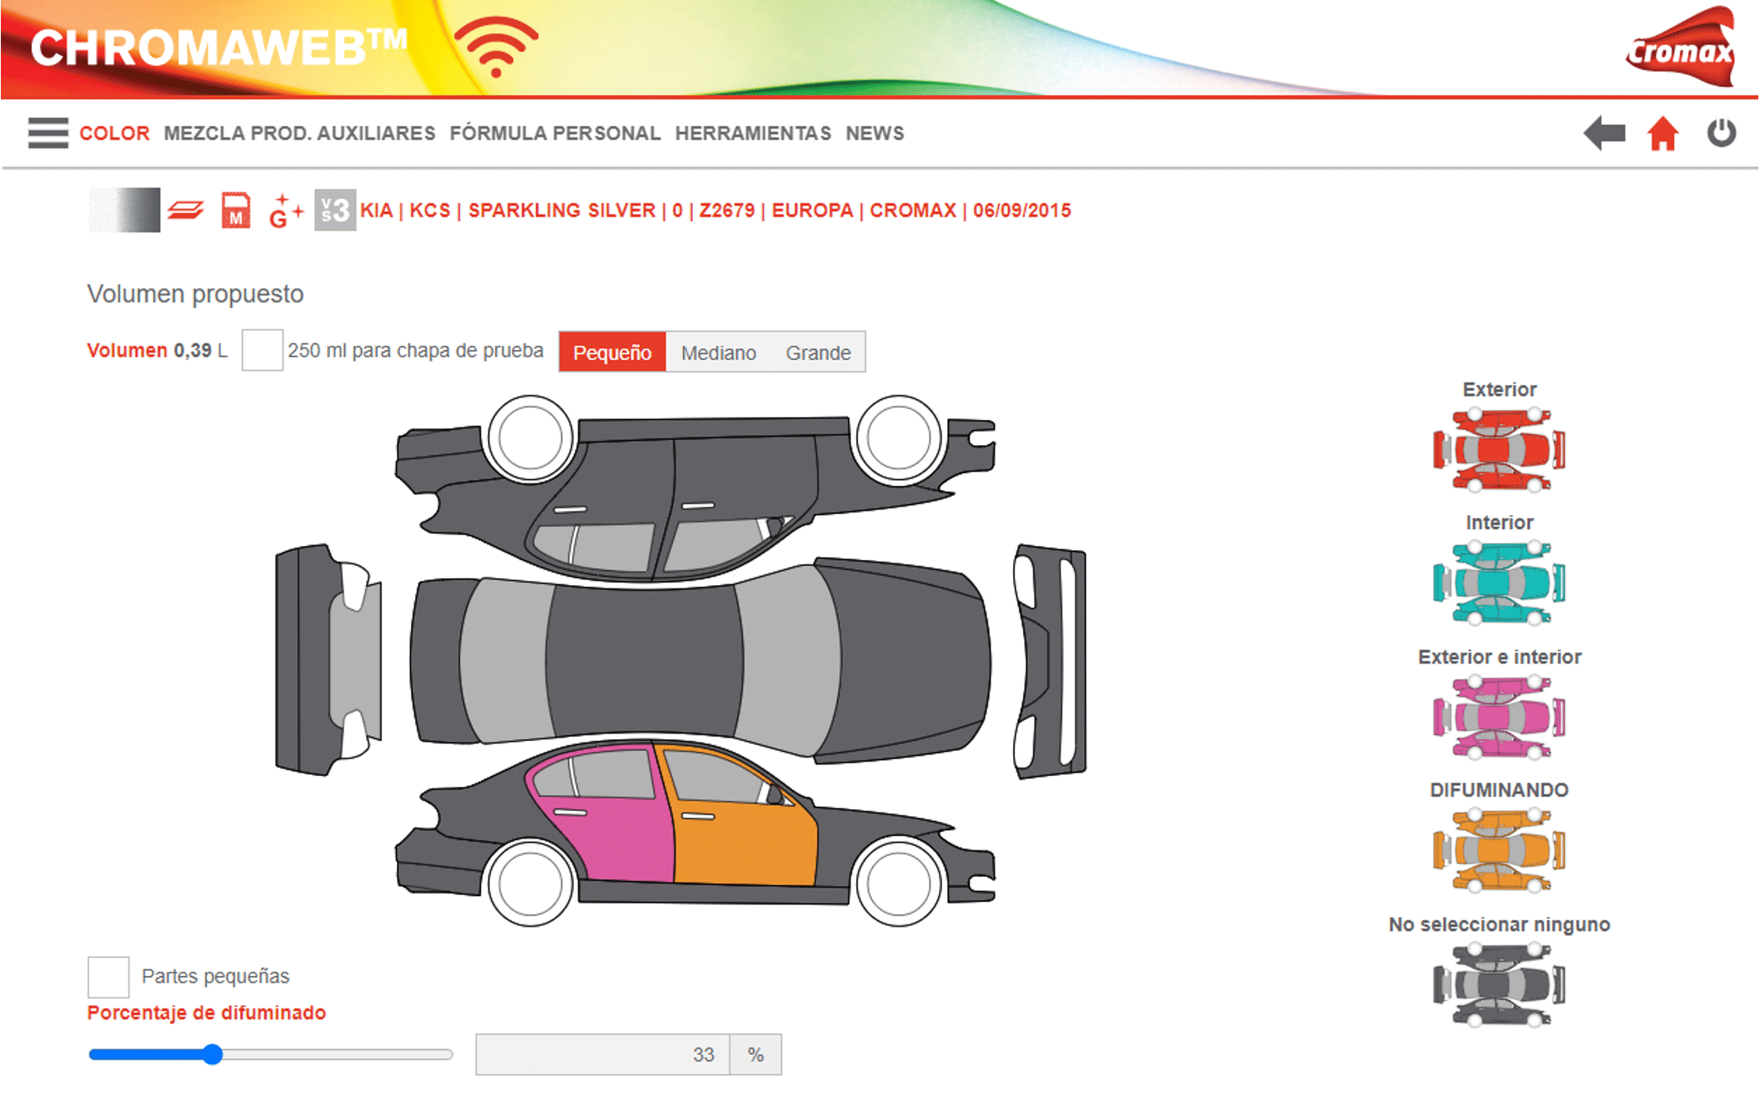The image size is (1760, 1106).
Task: Select the Mediano size button
Action: 718,353
